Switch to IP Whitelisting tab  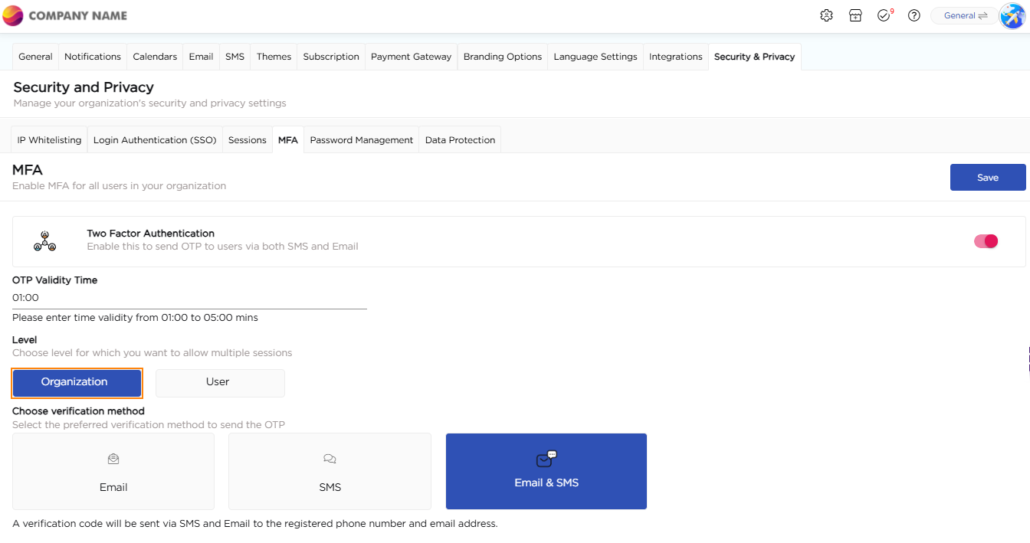(49, 140)
